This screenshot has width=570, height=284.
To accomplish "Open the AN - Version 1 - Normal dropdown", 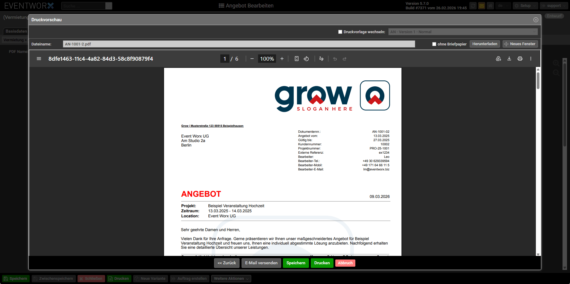I will tap(463, 32).
